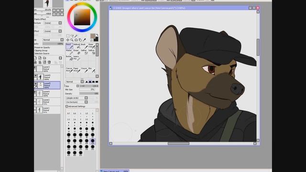Enable Selection Source option
The height and width of the screenshot is (172, 306).
[x=42, y=54]
